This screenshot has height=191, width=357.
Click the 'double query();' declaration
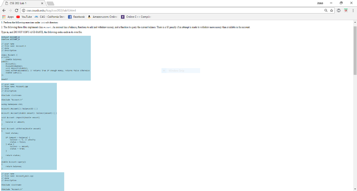pyautogui.click(x=14, y=73)
